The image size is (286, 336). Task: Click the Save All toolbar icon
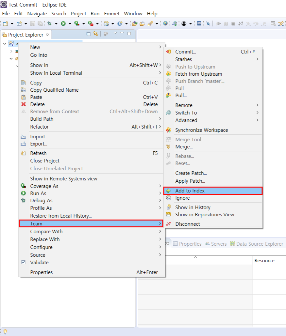click(40, 23)
